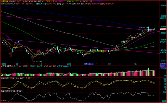The image size is (167, 103).
Task: Click the latest candlestick on the chart
Action: tap(154, 29)
